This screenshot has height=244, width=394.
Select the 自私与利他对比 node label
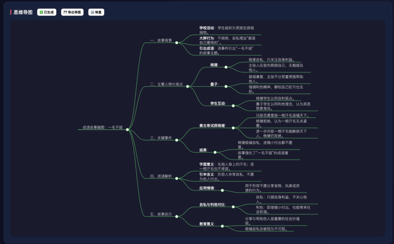212,205
